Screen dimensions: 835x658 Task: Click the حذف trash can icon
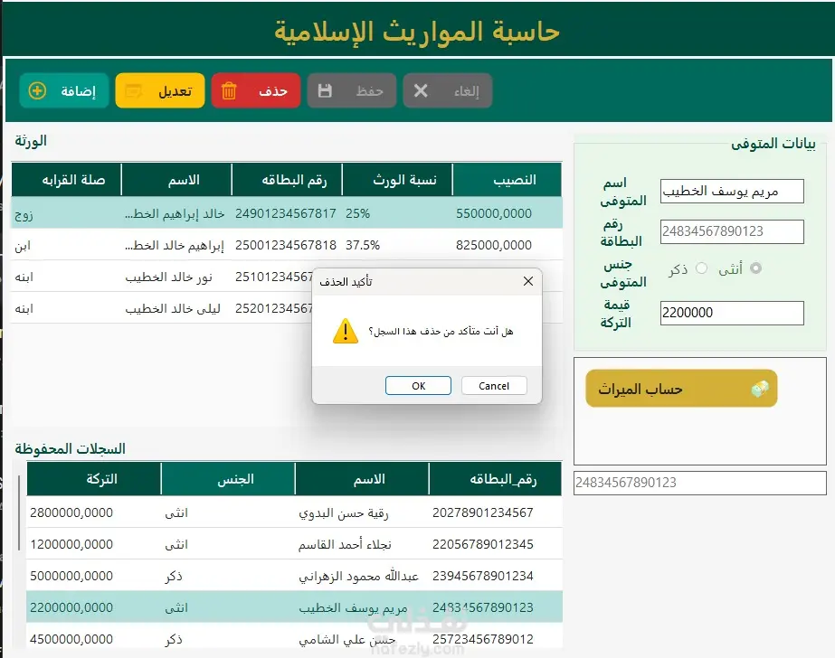tap(229, 91)
